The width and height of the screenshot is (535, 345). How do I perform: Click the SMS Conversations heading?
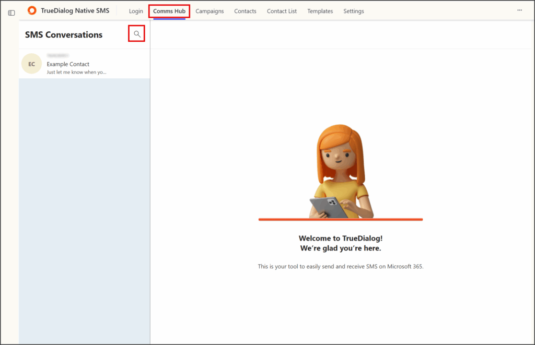[x=64, y=35]
